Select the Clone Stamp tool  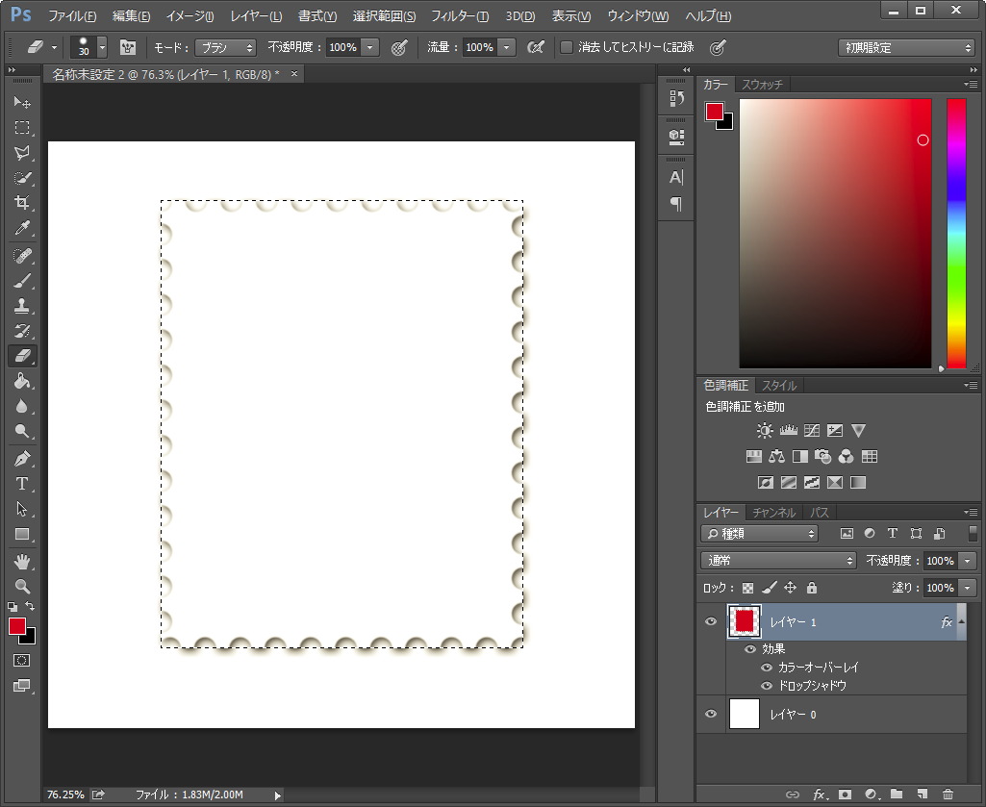pyautogui.click(x=22, y=306)
